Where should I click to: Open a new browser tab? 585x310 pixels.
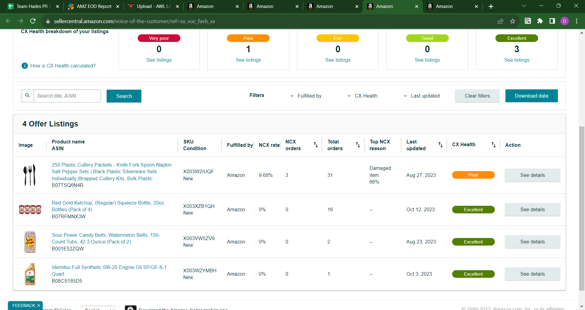[491, 6]
